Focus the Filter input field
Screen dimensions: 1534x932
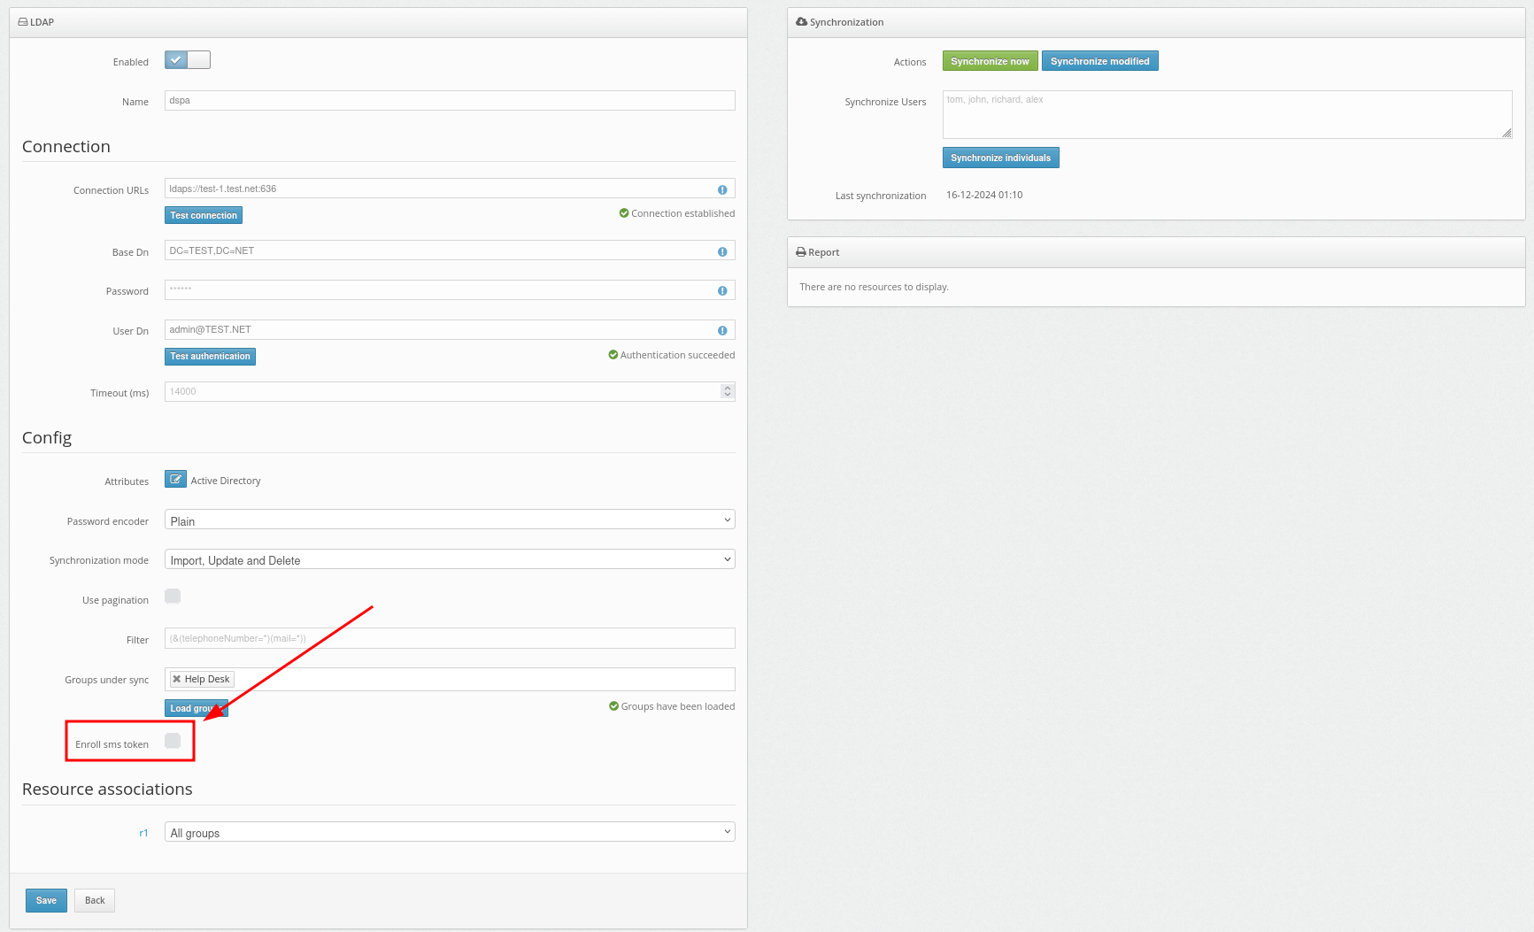(x=450, y=638)
